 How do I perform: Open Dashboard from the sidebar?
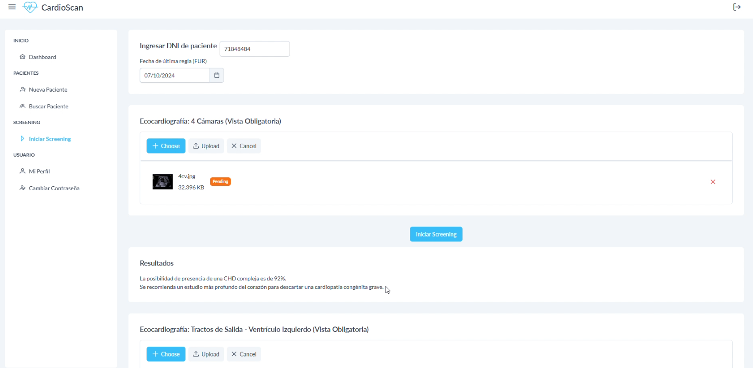point(42,57)
